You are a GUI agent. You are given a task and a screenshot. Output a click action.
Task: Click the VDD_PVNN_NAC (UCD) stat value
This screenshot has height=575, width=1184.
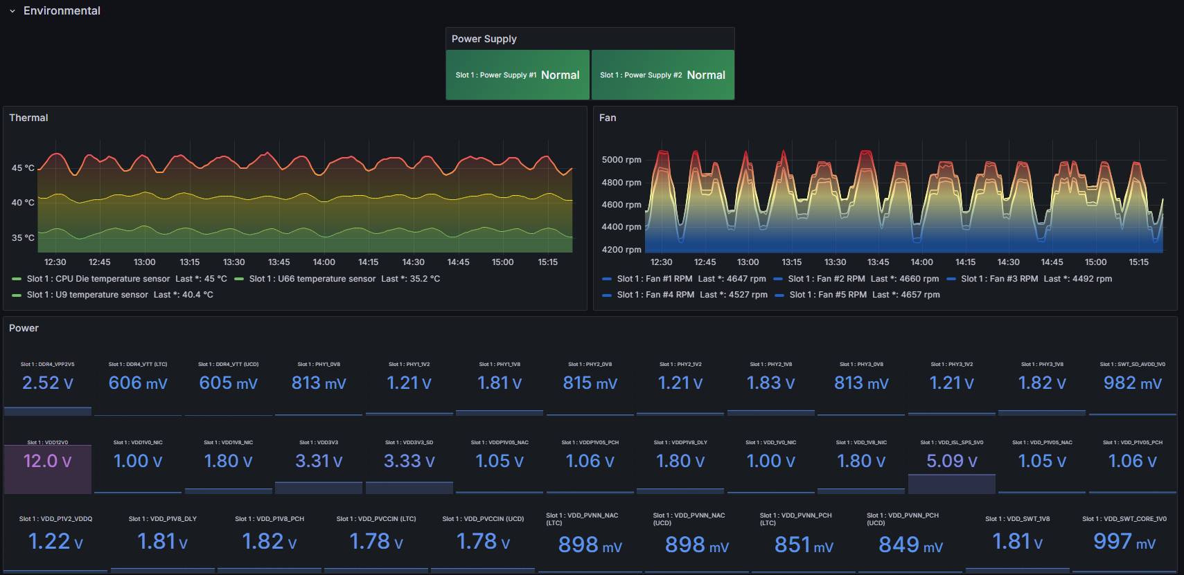(697, 545)
